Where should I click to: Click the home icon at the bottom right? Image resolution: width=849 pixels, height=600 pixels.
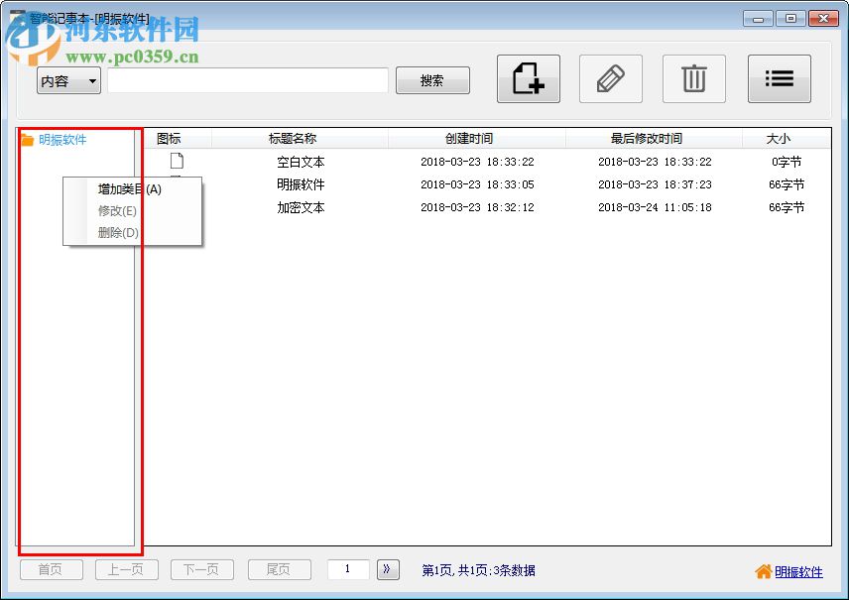[762, 571]
